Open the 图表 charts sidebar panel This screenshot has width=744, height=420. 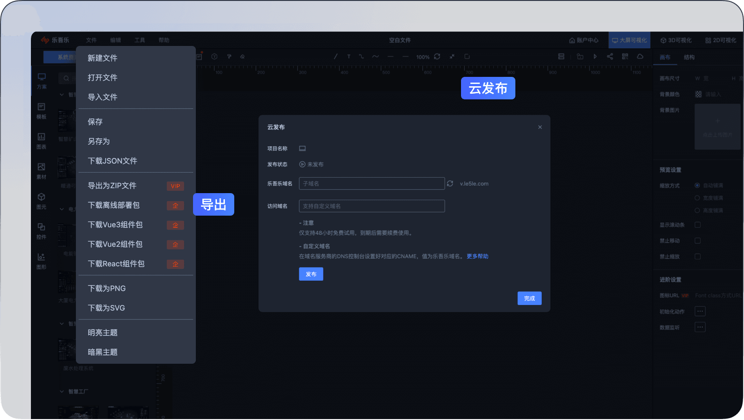click(41, 141)
